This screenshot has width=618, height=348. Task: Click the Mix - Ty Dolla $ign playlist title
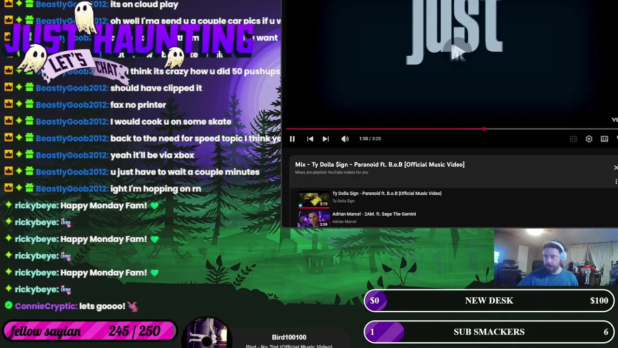tap(380, 164)
